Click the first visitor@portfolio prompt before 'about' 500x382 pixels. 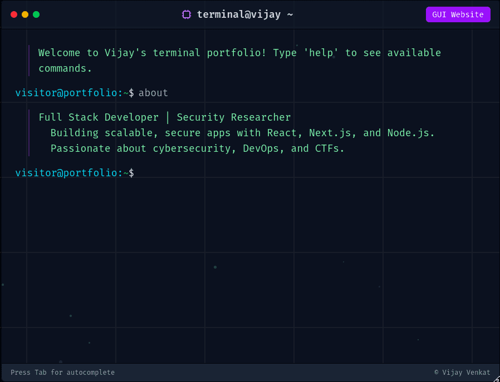(x=71, y=93)
